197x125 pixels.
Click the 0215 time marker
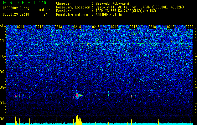coord(96,27)
